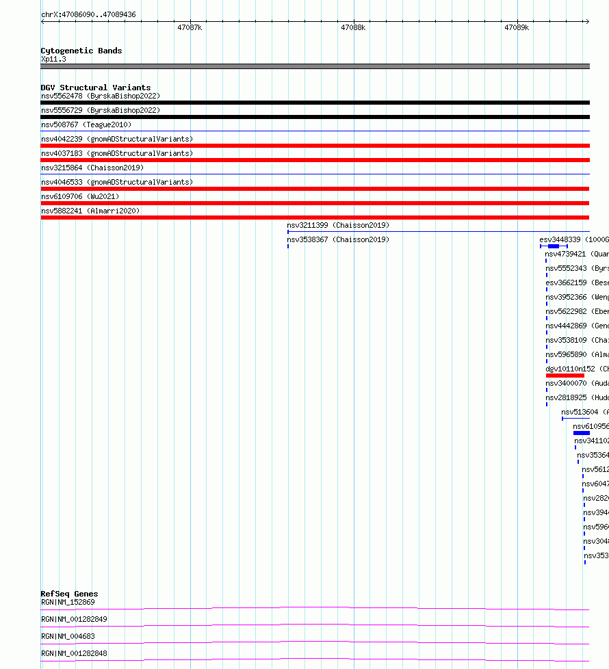Click the nsv5556729 (ByrskaBishop2022) variant label
The image size is (609, 669).
tap(101, 111)
